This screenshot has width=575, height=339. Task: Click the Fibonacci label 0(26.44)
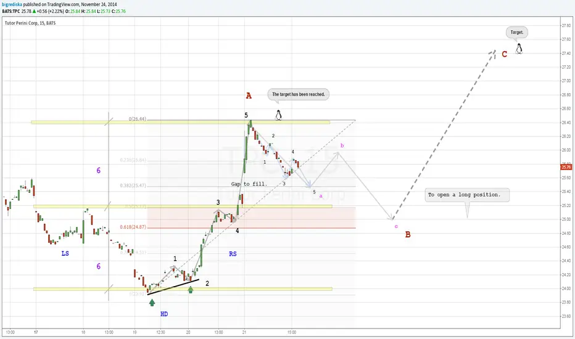[137, 119]
